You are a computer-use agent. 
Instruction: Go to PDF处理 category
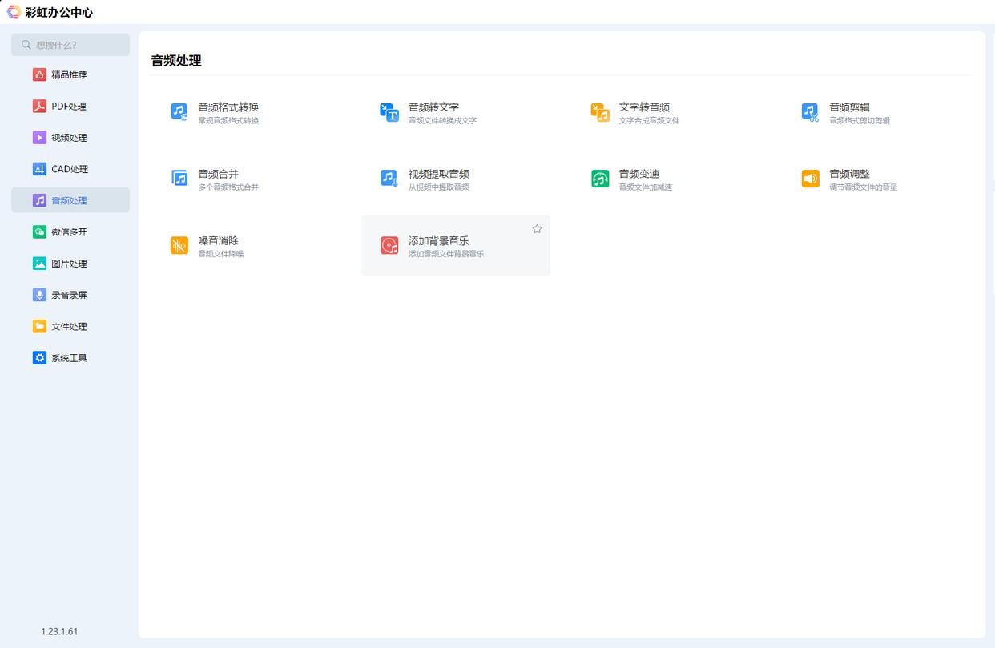click(70, 106)
